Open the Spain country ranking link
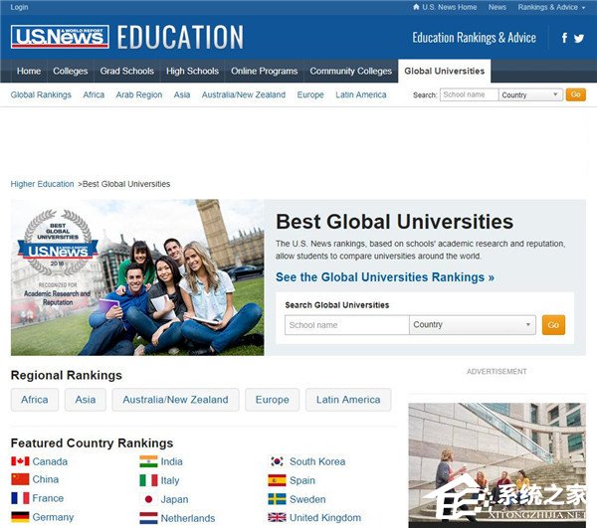Image resolution: width=597 pixels, height=528 pixels. (302, 480)
